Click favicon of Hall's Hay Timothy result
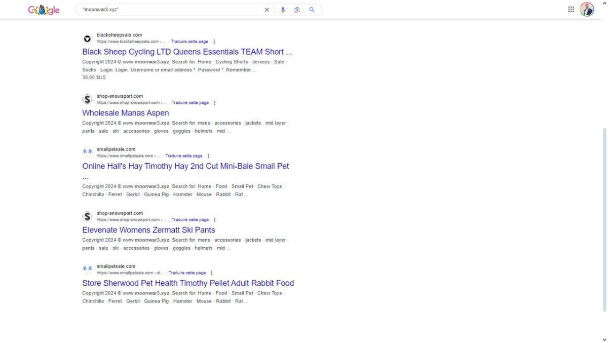The image size is (608, 343). [x=87, y=153]
